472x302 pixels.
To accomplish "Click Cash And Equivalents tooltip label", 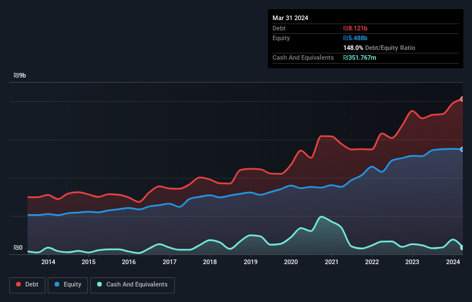I will coord(303,57).
